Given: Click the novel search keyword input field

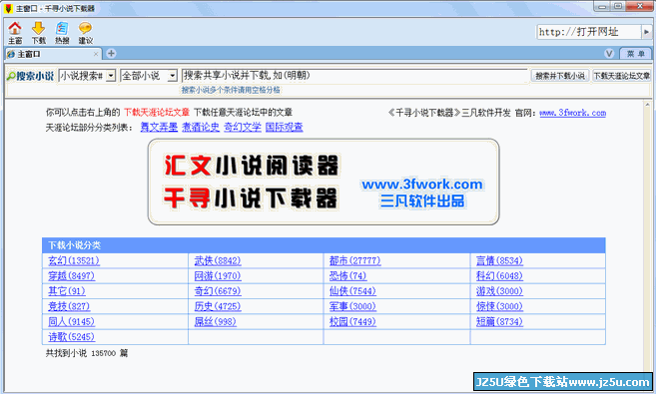Looking at the screenshot, I should [354, 76].
